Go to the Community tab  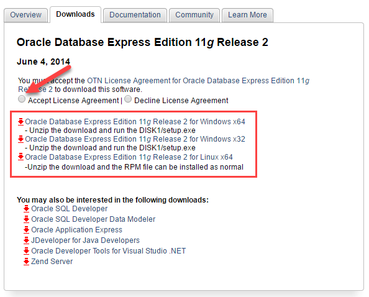click(194, 15)
